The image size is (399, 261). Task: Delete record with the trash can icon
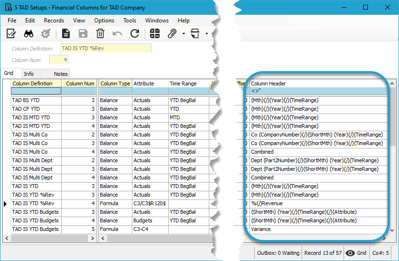(x=100, y=33)
